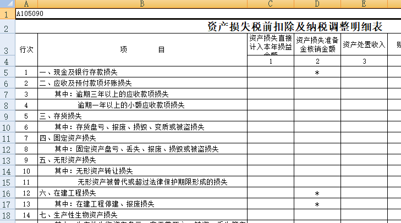Viewport: 401px width, 223px height.
Task: Click the Select All corner button
Action: click(7, 4)
